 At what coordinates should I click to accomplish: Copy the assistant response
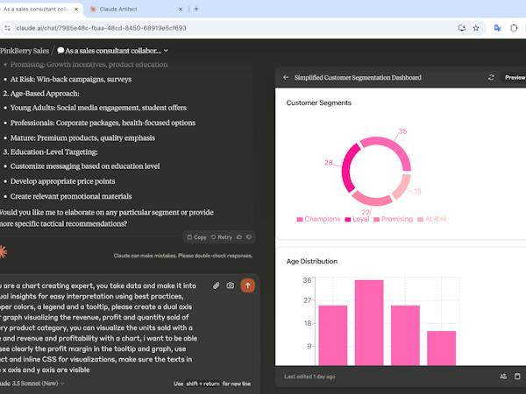click(x=197, y=237)
